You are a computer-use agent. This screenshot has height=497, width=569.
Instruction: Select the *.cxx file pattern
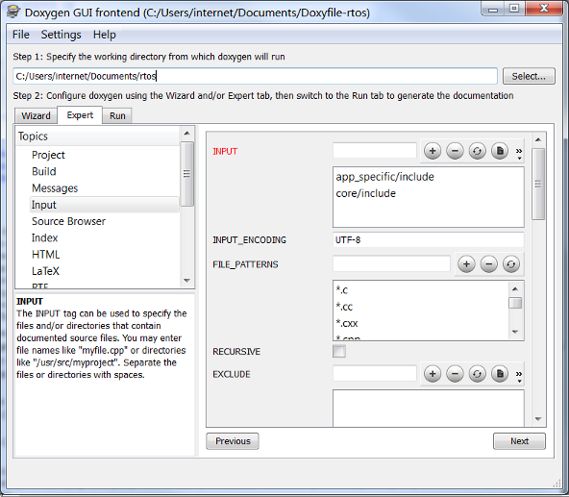coord(347,323)
